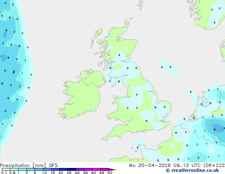The width and height of the screenshot is (225, 174).
Task: Select the 40–45 mm magenta swatch
Action: tap(96, 169)
